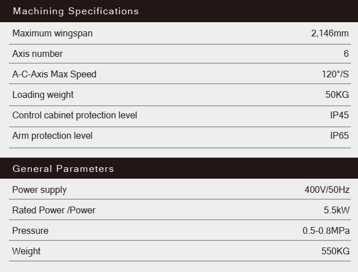The height and width of the screenshot is (272, 358).
Task: Select the Maximum wingspan label
Action: (x=52, y=34)
